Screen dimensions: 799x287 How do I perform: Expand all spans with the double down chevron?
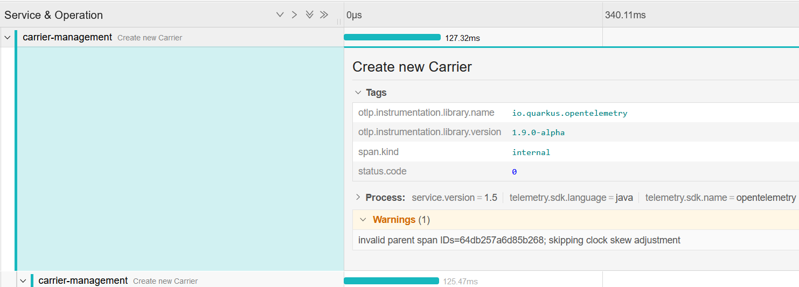coord(309,15)
